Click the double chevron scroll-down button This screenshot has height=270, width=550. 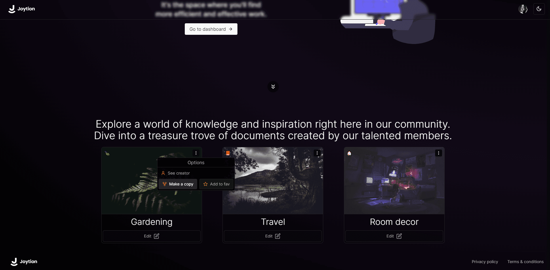pos(273,87)
